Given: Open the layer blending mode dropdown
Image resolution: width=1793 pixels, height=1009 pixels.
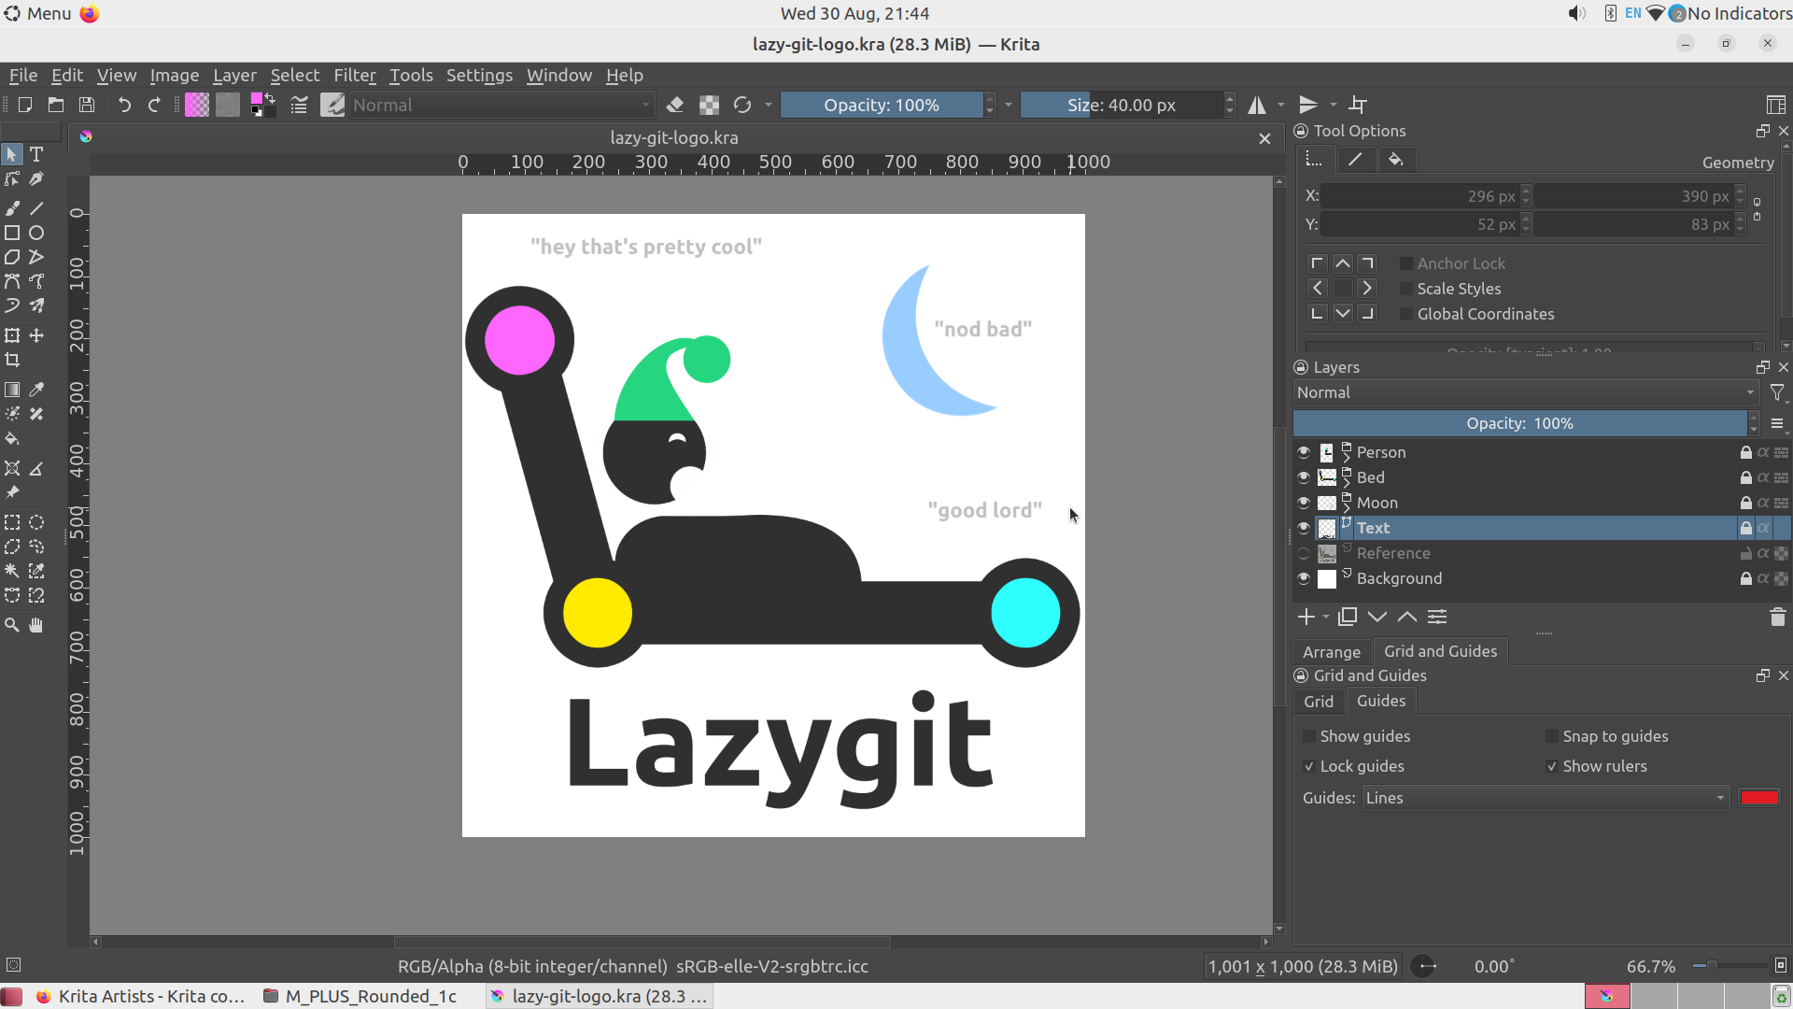Looking at the screenshot, I should [1525, 392].
